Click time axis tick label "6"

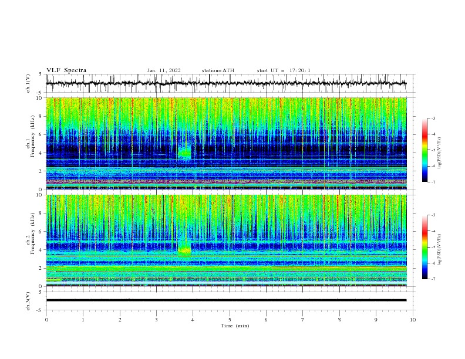266,320
